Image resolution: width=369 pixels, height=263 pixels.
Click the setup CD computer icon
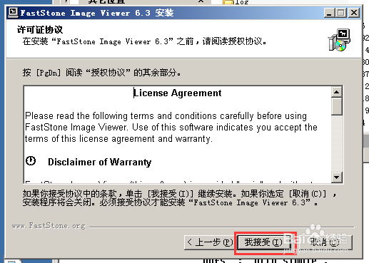click(339, 40)
